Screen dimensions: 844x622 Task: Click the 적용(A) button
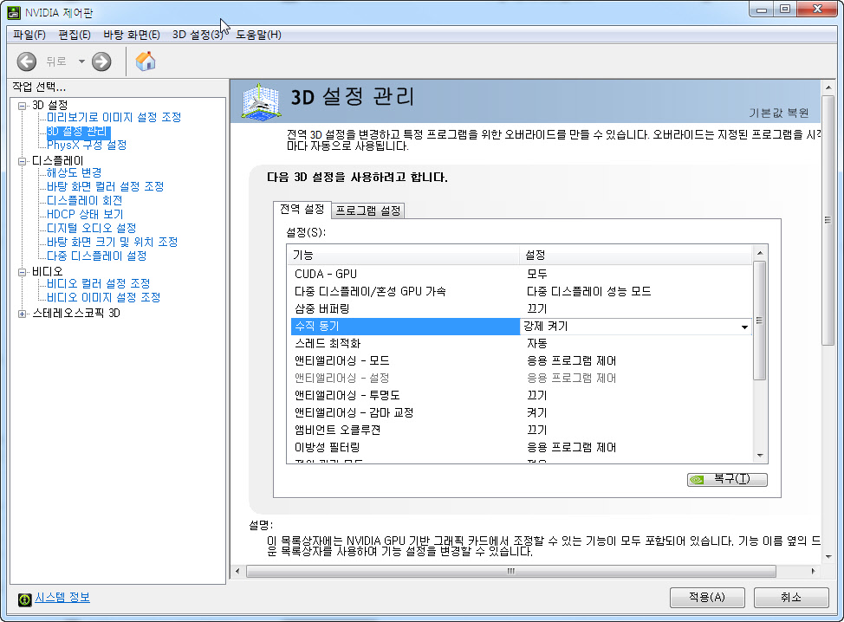(707, 597)
